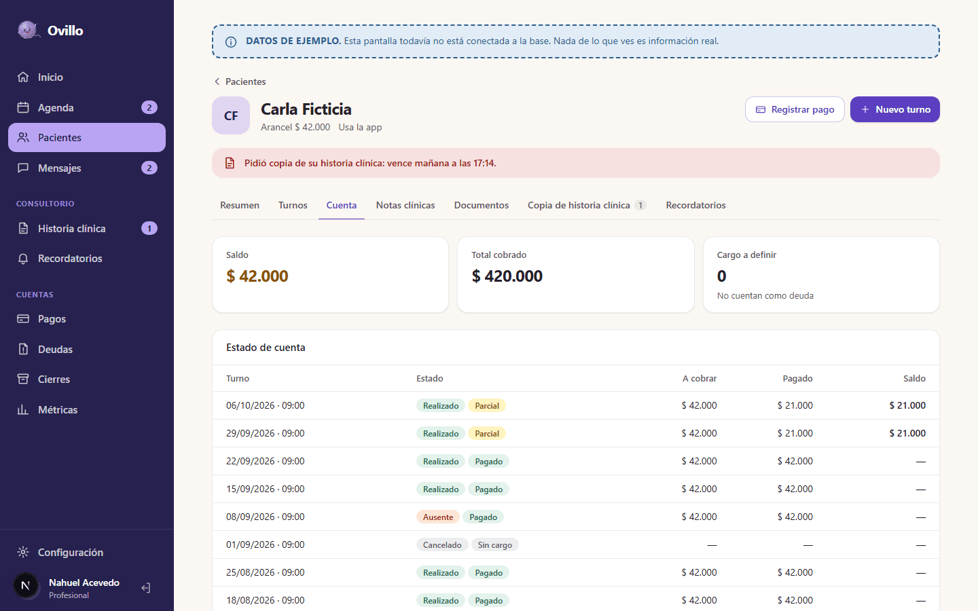The width and height of the screenshot is (978, 611).
Task: Open the Documentos tab
Action: pyautogui.click(x=482, y=205)
